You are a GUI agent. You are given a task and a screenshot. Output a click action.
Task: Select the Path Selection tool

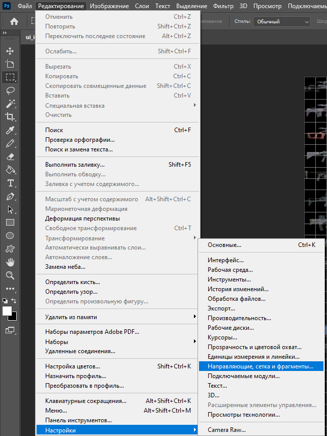point(10,209)
